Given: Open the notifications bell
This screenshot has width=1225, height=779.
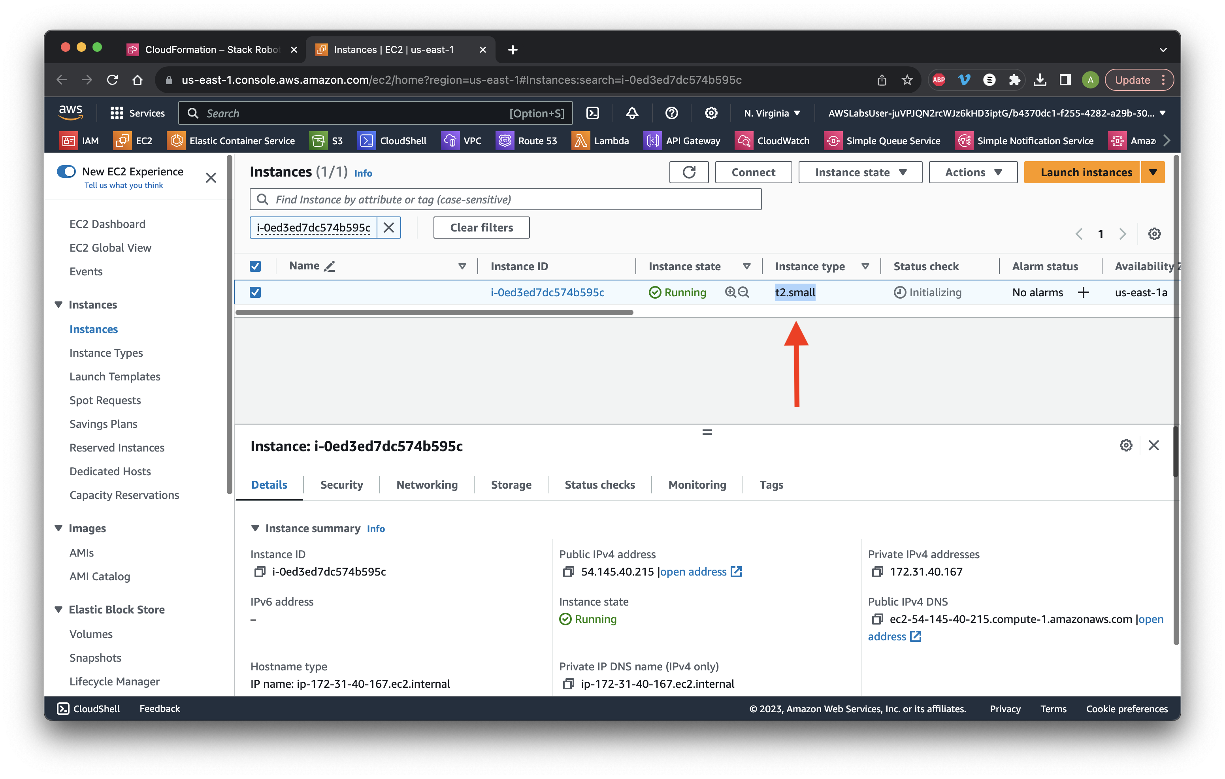Looking at the screenshot, I should pos(632,113).
